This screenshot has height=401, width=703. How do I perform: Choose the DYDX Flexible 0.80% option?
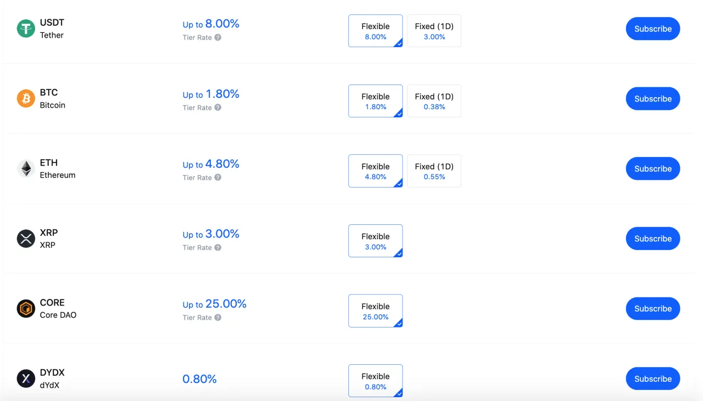click(x=376, y=381)
